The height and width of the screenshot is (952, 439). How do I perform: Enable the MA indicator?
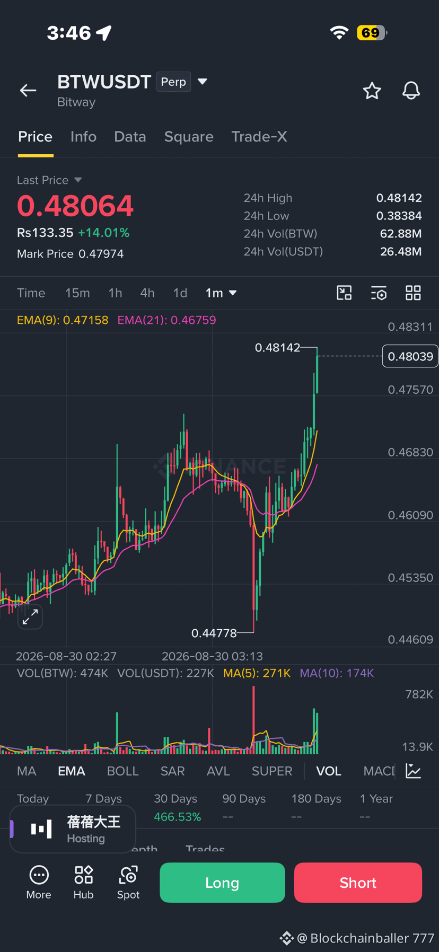tap(27, 771)
